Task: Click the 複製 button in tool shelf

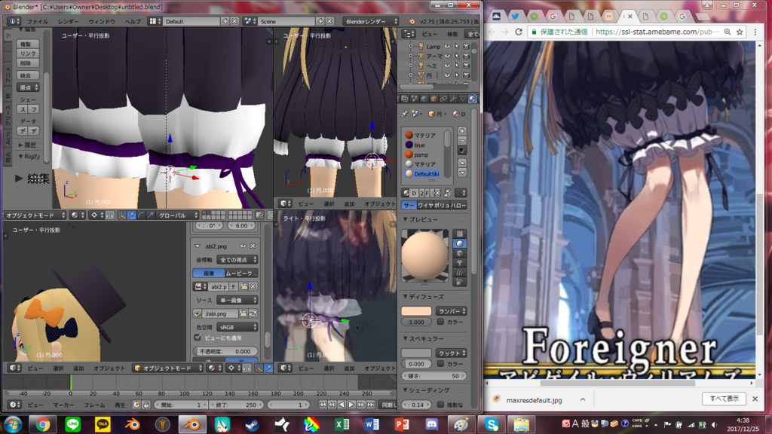Action: [x=26, y=44]
